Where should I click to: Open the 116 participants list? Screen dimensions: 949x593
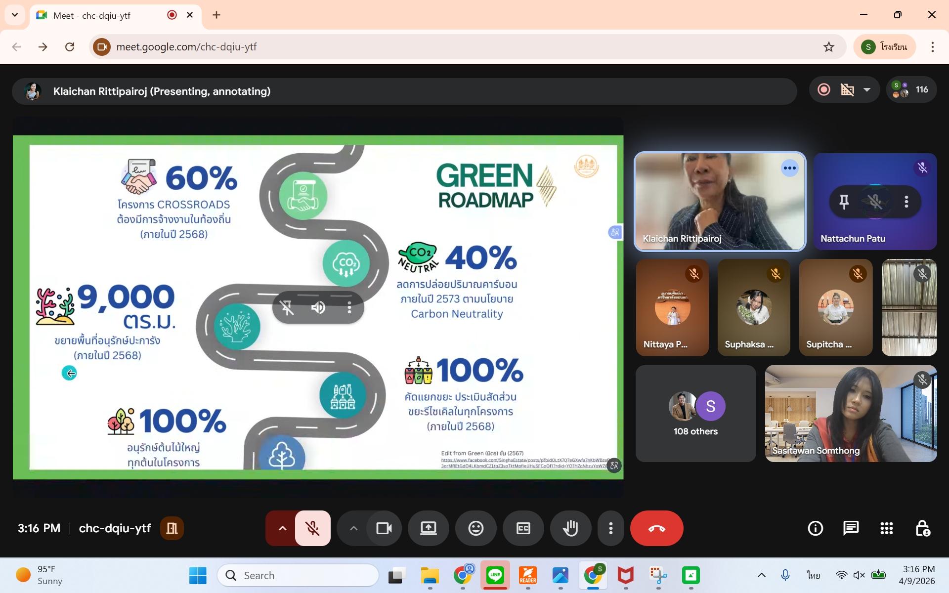pos(911,90)
